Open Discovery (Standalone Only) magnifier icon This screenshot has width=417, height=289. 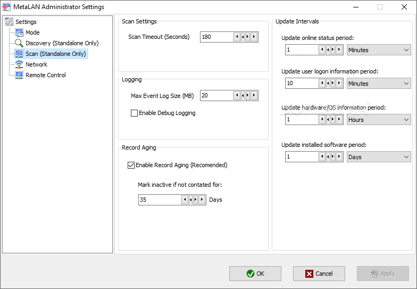(19, 43)
